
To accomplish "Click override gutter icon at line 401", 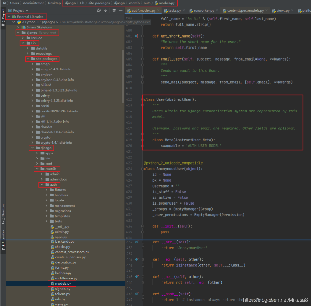I will pyautogui.click(x=137, y=36).
